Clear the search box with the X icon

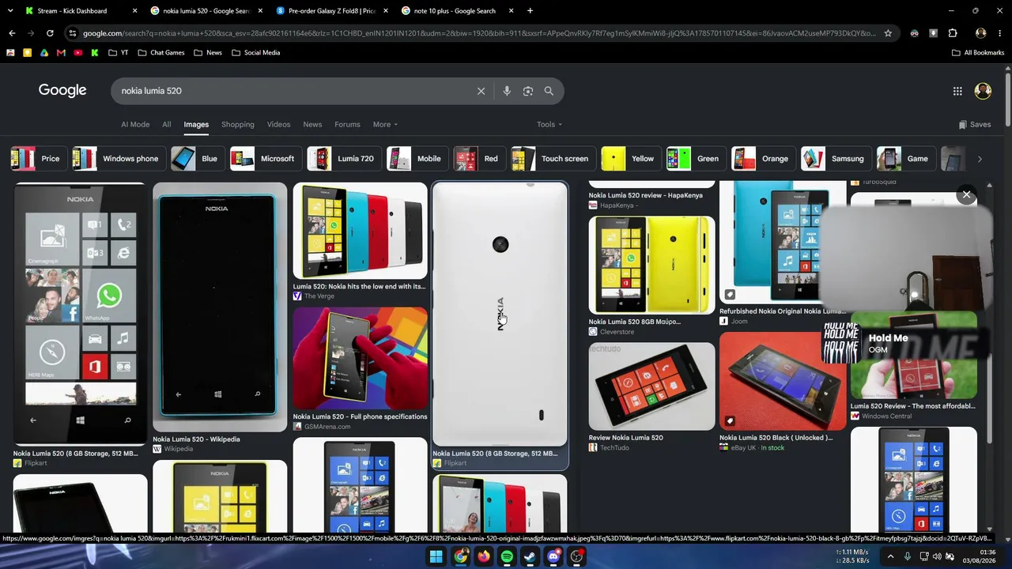[x=481, y=91]
